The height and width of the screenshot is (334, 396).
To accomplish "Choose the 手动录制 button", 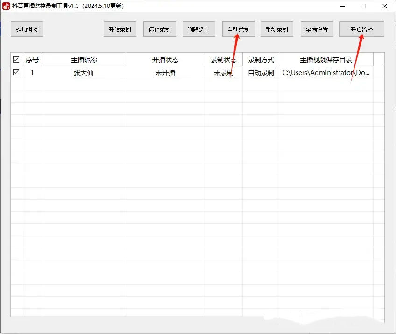I will pyautogui.click(x=277, y=29).
